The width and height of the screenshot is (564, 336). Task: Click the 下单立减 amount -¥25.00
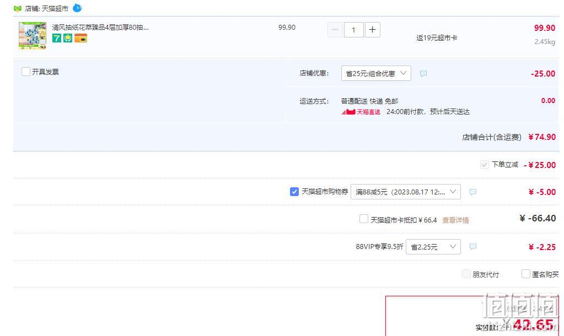click(x=540, y=165)
